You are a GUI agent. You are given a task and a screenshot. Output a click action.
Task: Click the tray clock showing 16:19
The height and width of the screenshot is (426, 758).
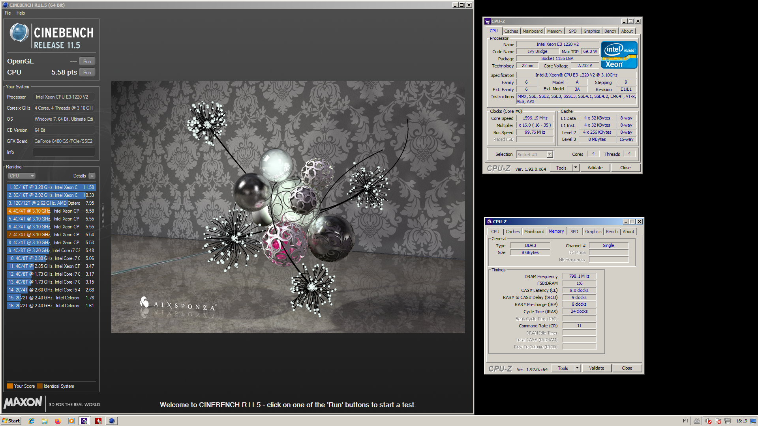[741, 421]
